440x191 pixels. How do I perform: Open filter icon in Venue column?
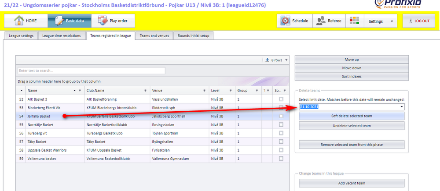(x=204, y=91)
